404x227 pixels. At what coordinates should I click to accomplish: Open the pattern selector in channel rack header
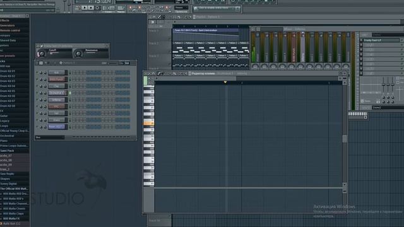[x=68, y=63]
